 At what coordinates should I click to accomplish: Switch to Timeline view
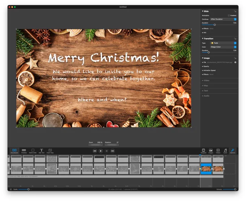pos(24,151)
